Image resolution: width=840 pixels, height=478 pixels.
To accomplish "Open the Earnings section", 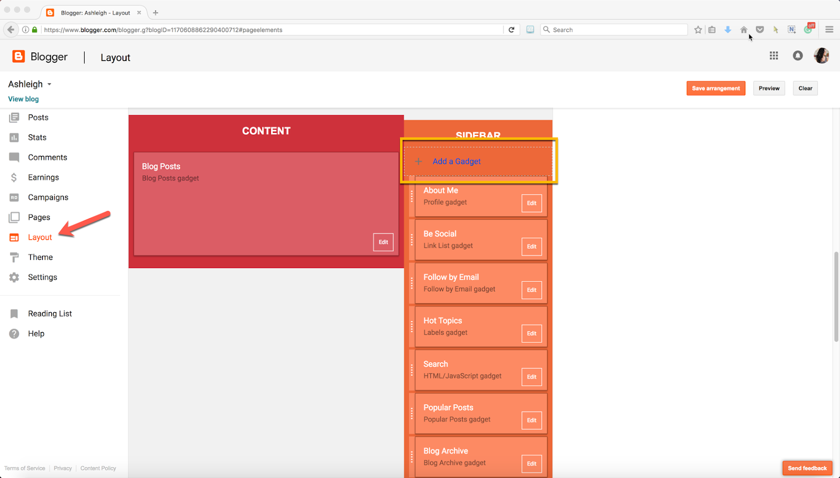I will pyautogui.click(x=43, y=177).
